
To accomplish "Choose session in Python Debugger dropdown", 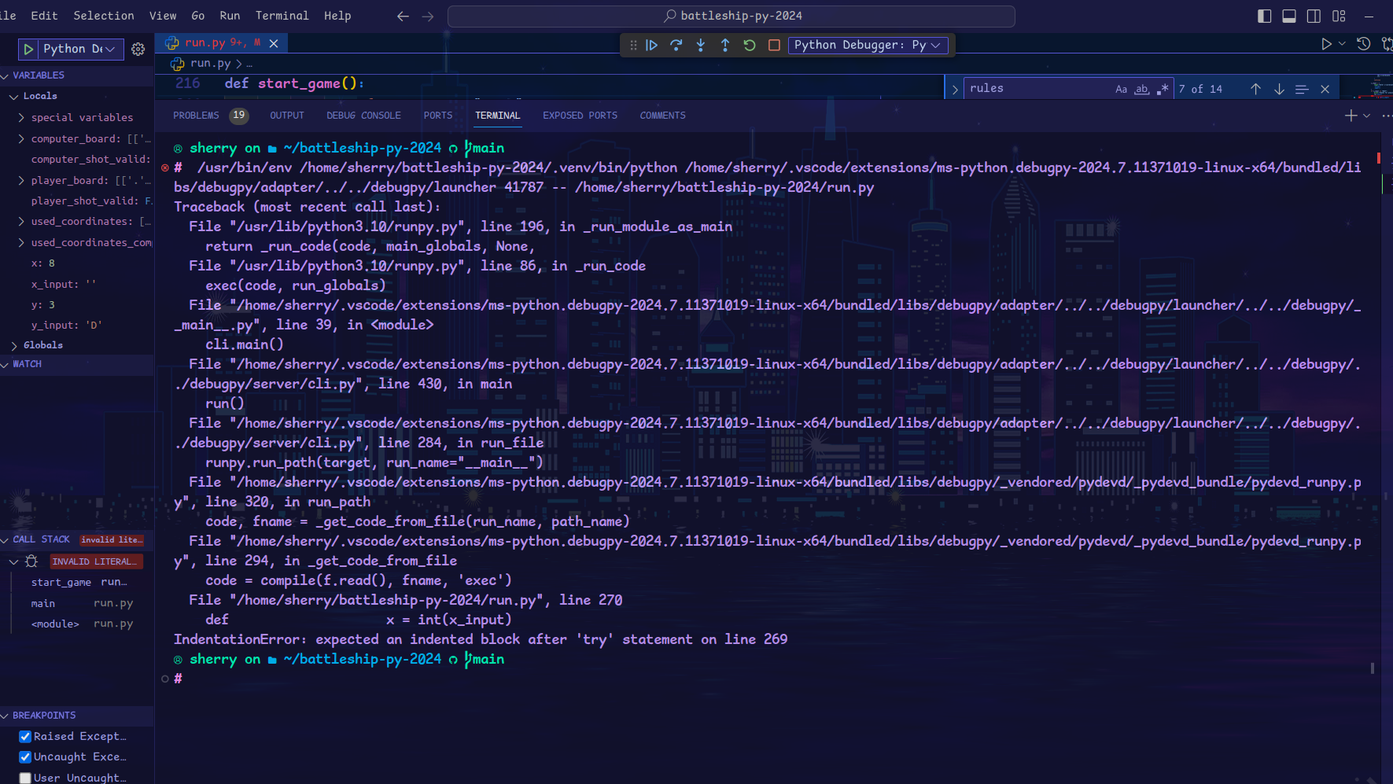I will point(867,45).
